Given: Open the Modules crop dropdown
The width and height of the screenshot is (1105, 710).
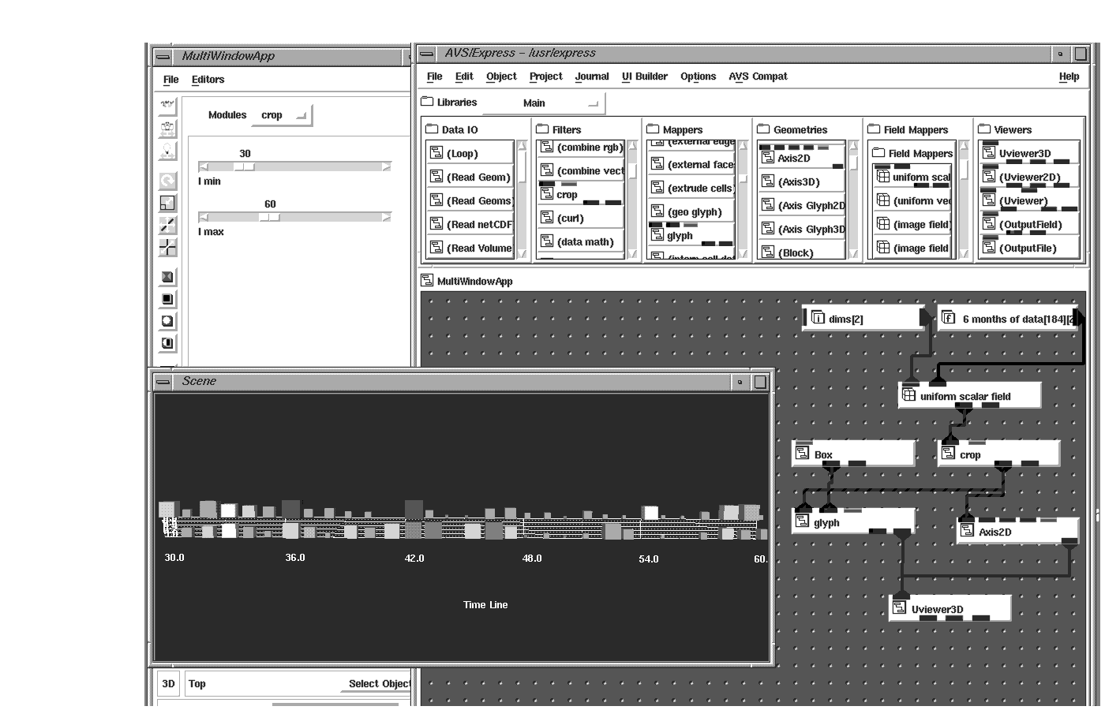Looking at the screenshot, I should [282, 115].
